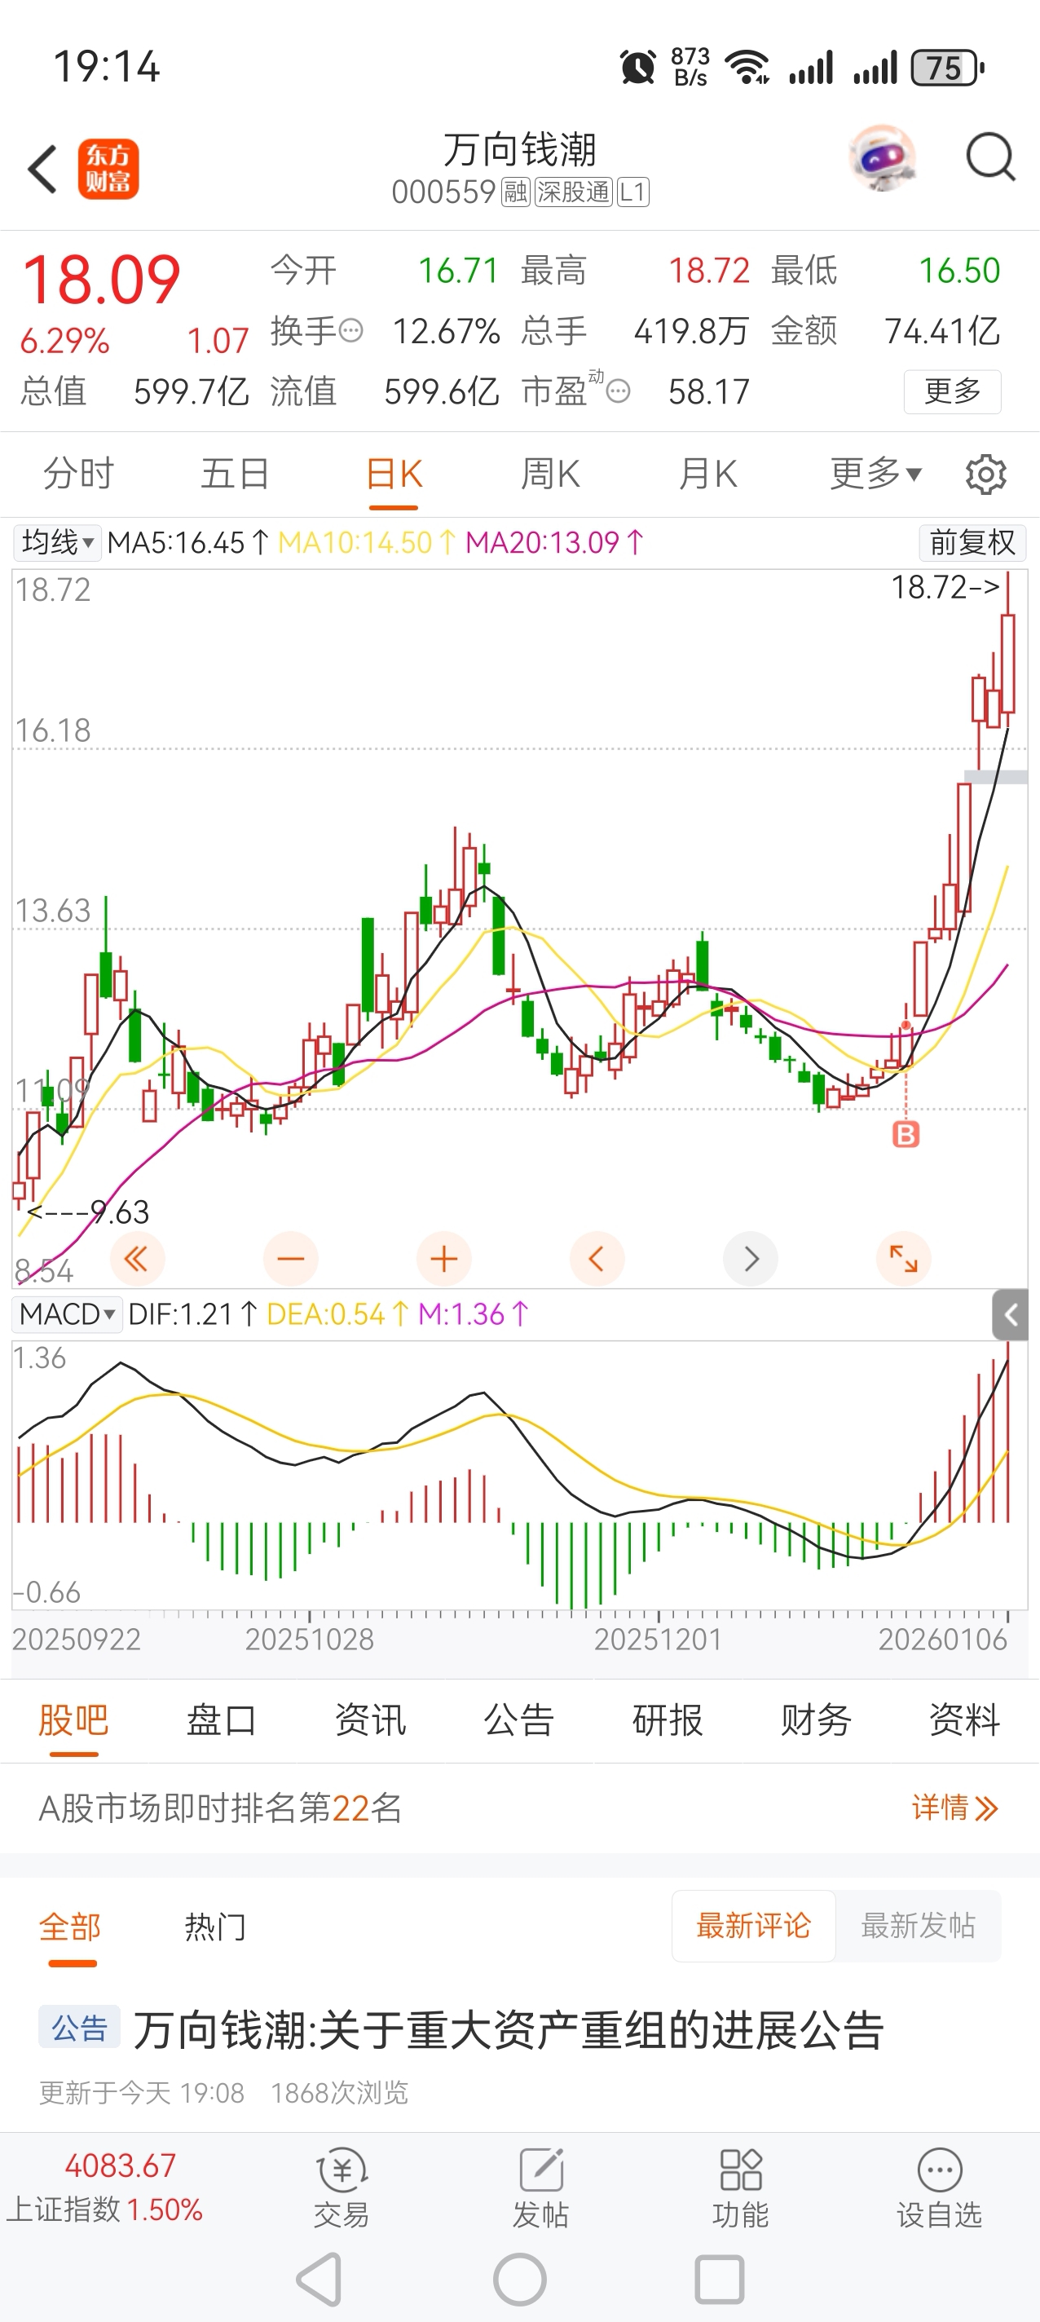The image size is (1040, 2322).
Task: Open 发帖 post icon
Action: click(540, 2187)
